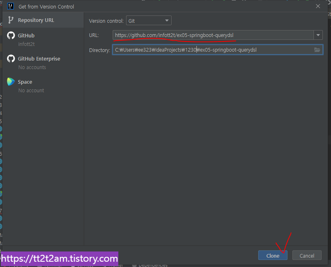The height and width of the screenshot is (267, 331).
Task: Click the Clone button
Action: click(x=272, y=255)
